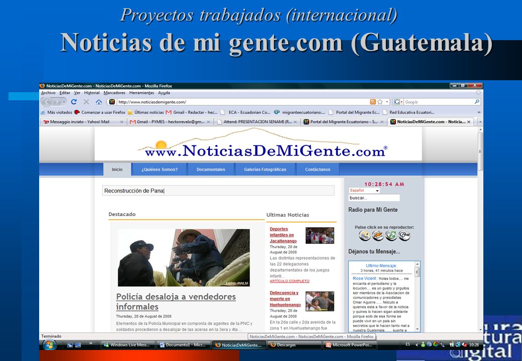Viewport: 522px width, 361px height.
Task: Click the RSS feed icon in address bar
Action: tap(373, 102)
